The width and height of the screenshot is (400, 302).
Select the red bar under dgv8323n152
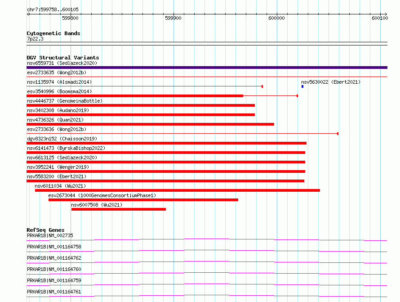166,143
